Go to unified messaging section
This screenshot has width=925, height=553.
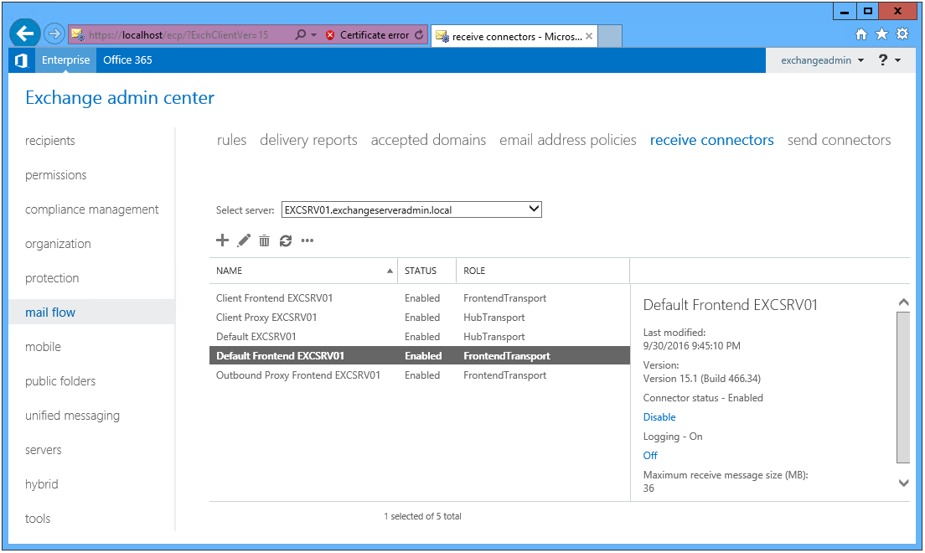(72, 416)
